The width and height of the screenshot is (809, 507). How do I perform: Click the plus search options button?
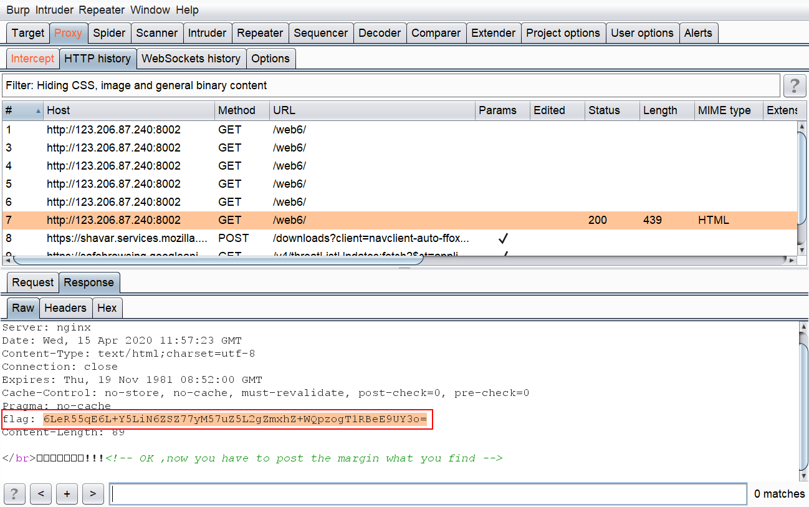tap(67, 494)
